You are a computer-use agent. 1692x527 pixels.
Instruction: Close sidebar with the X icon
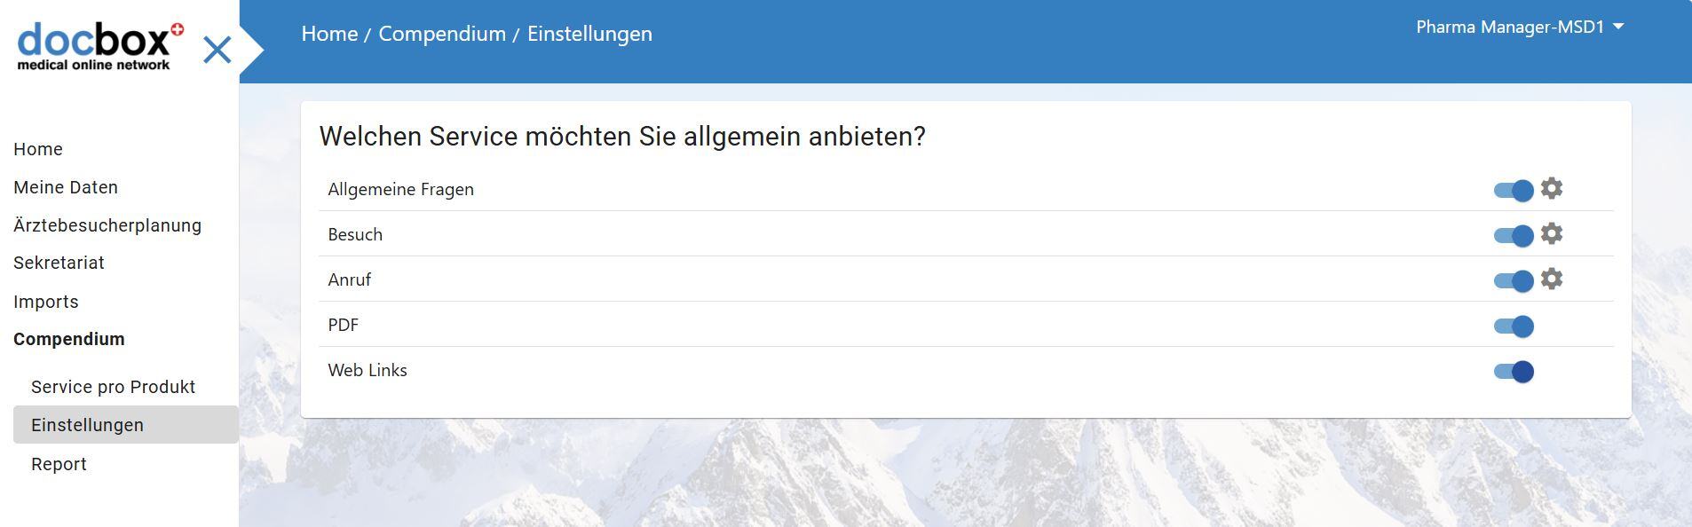(217, 50)
